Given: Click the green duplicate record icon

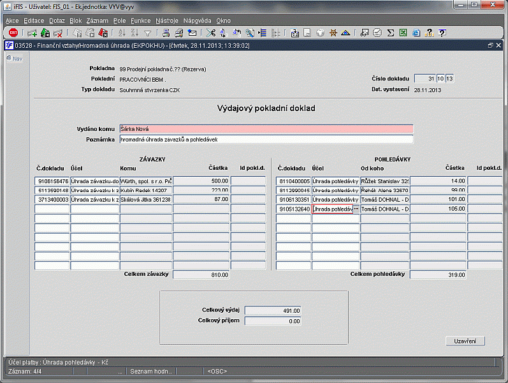Looking at the screenshot, I should point(45,33).
